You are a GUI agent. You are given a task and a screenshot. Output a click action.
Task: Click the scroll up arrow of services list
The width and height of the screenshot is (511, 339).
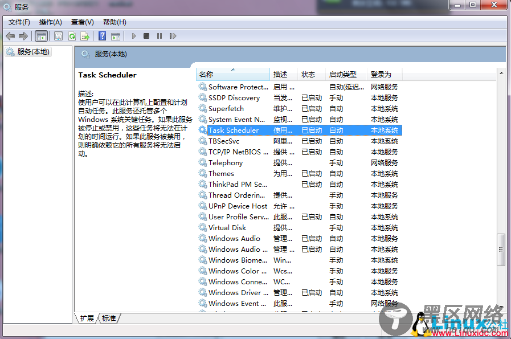point(501,73)
